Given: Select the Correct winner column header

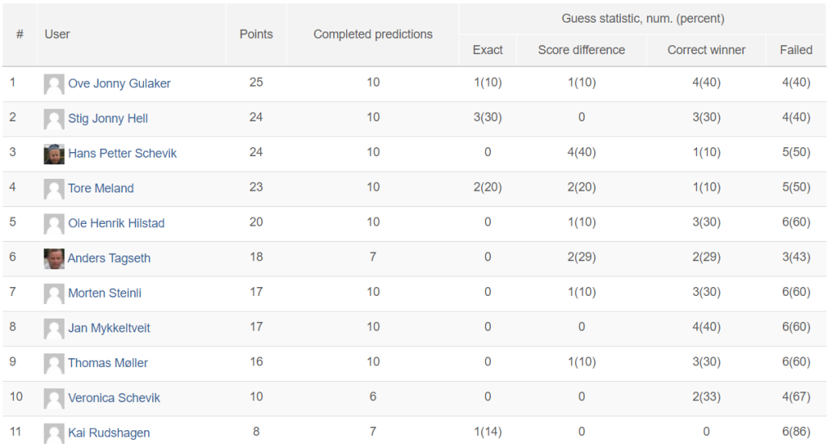Looking at the screenshot, I should pos(707,50).
